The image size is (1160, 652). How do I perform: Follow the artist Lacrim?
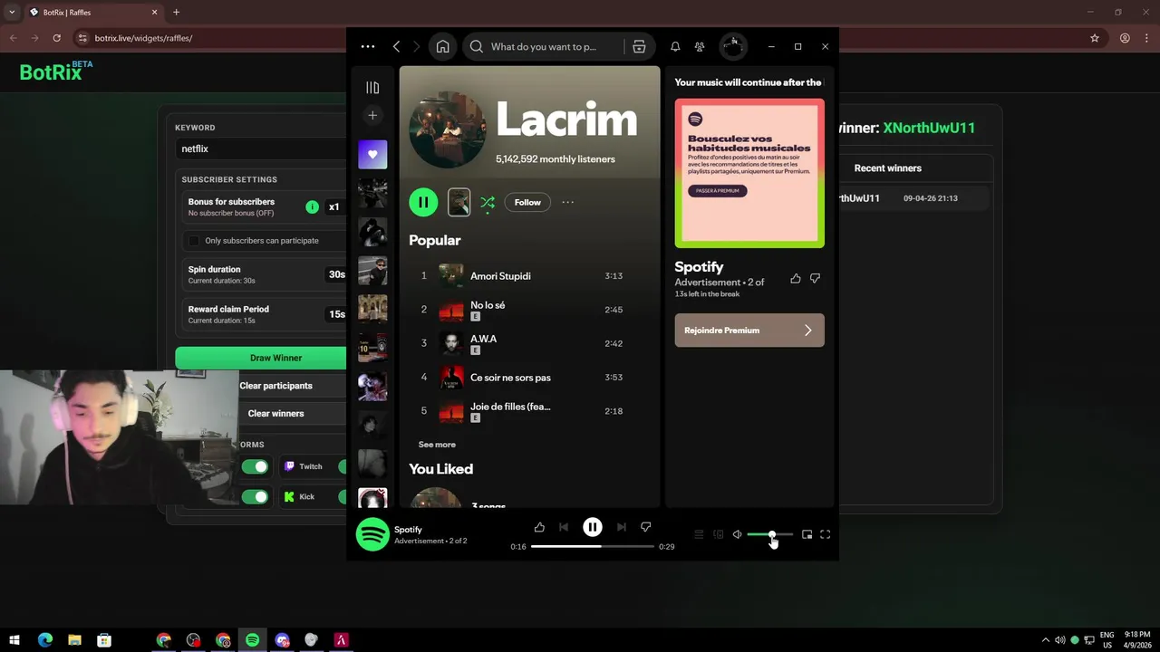click(x=527, y=202)
